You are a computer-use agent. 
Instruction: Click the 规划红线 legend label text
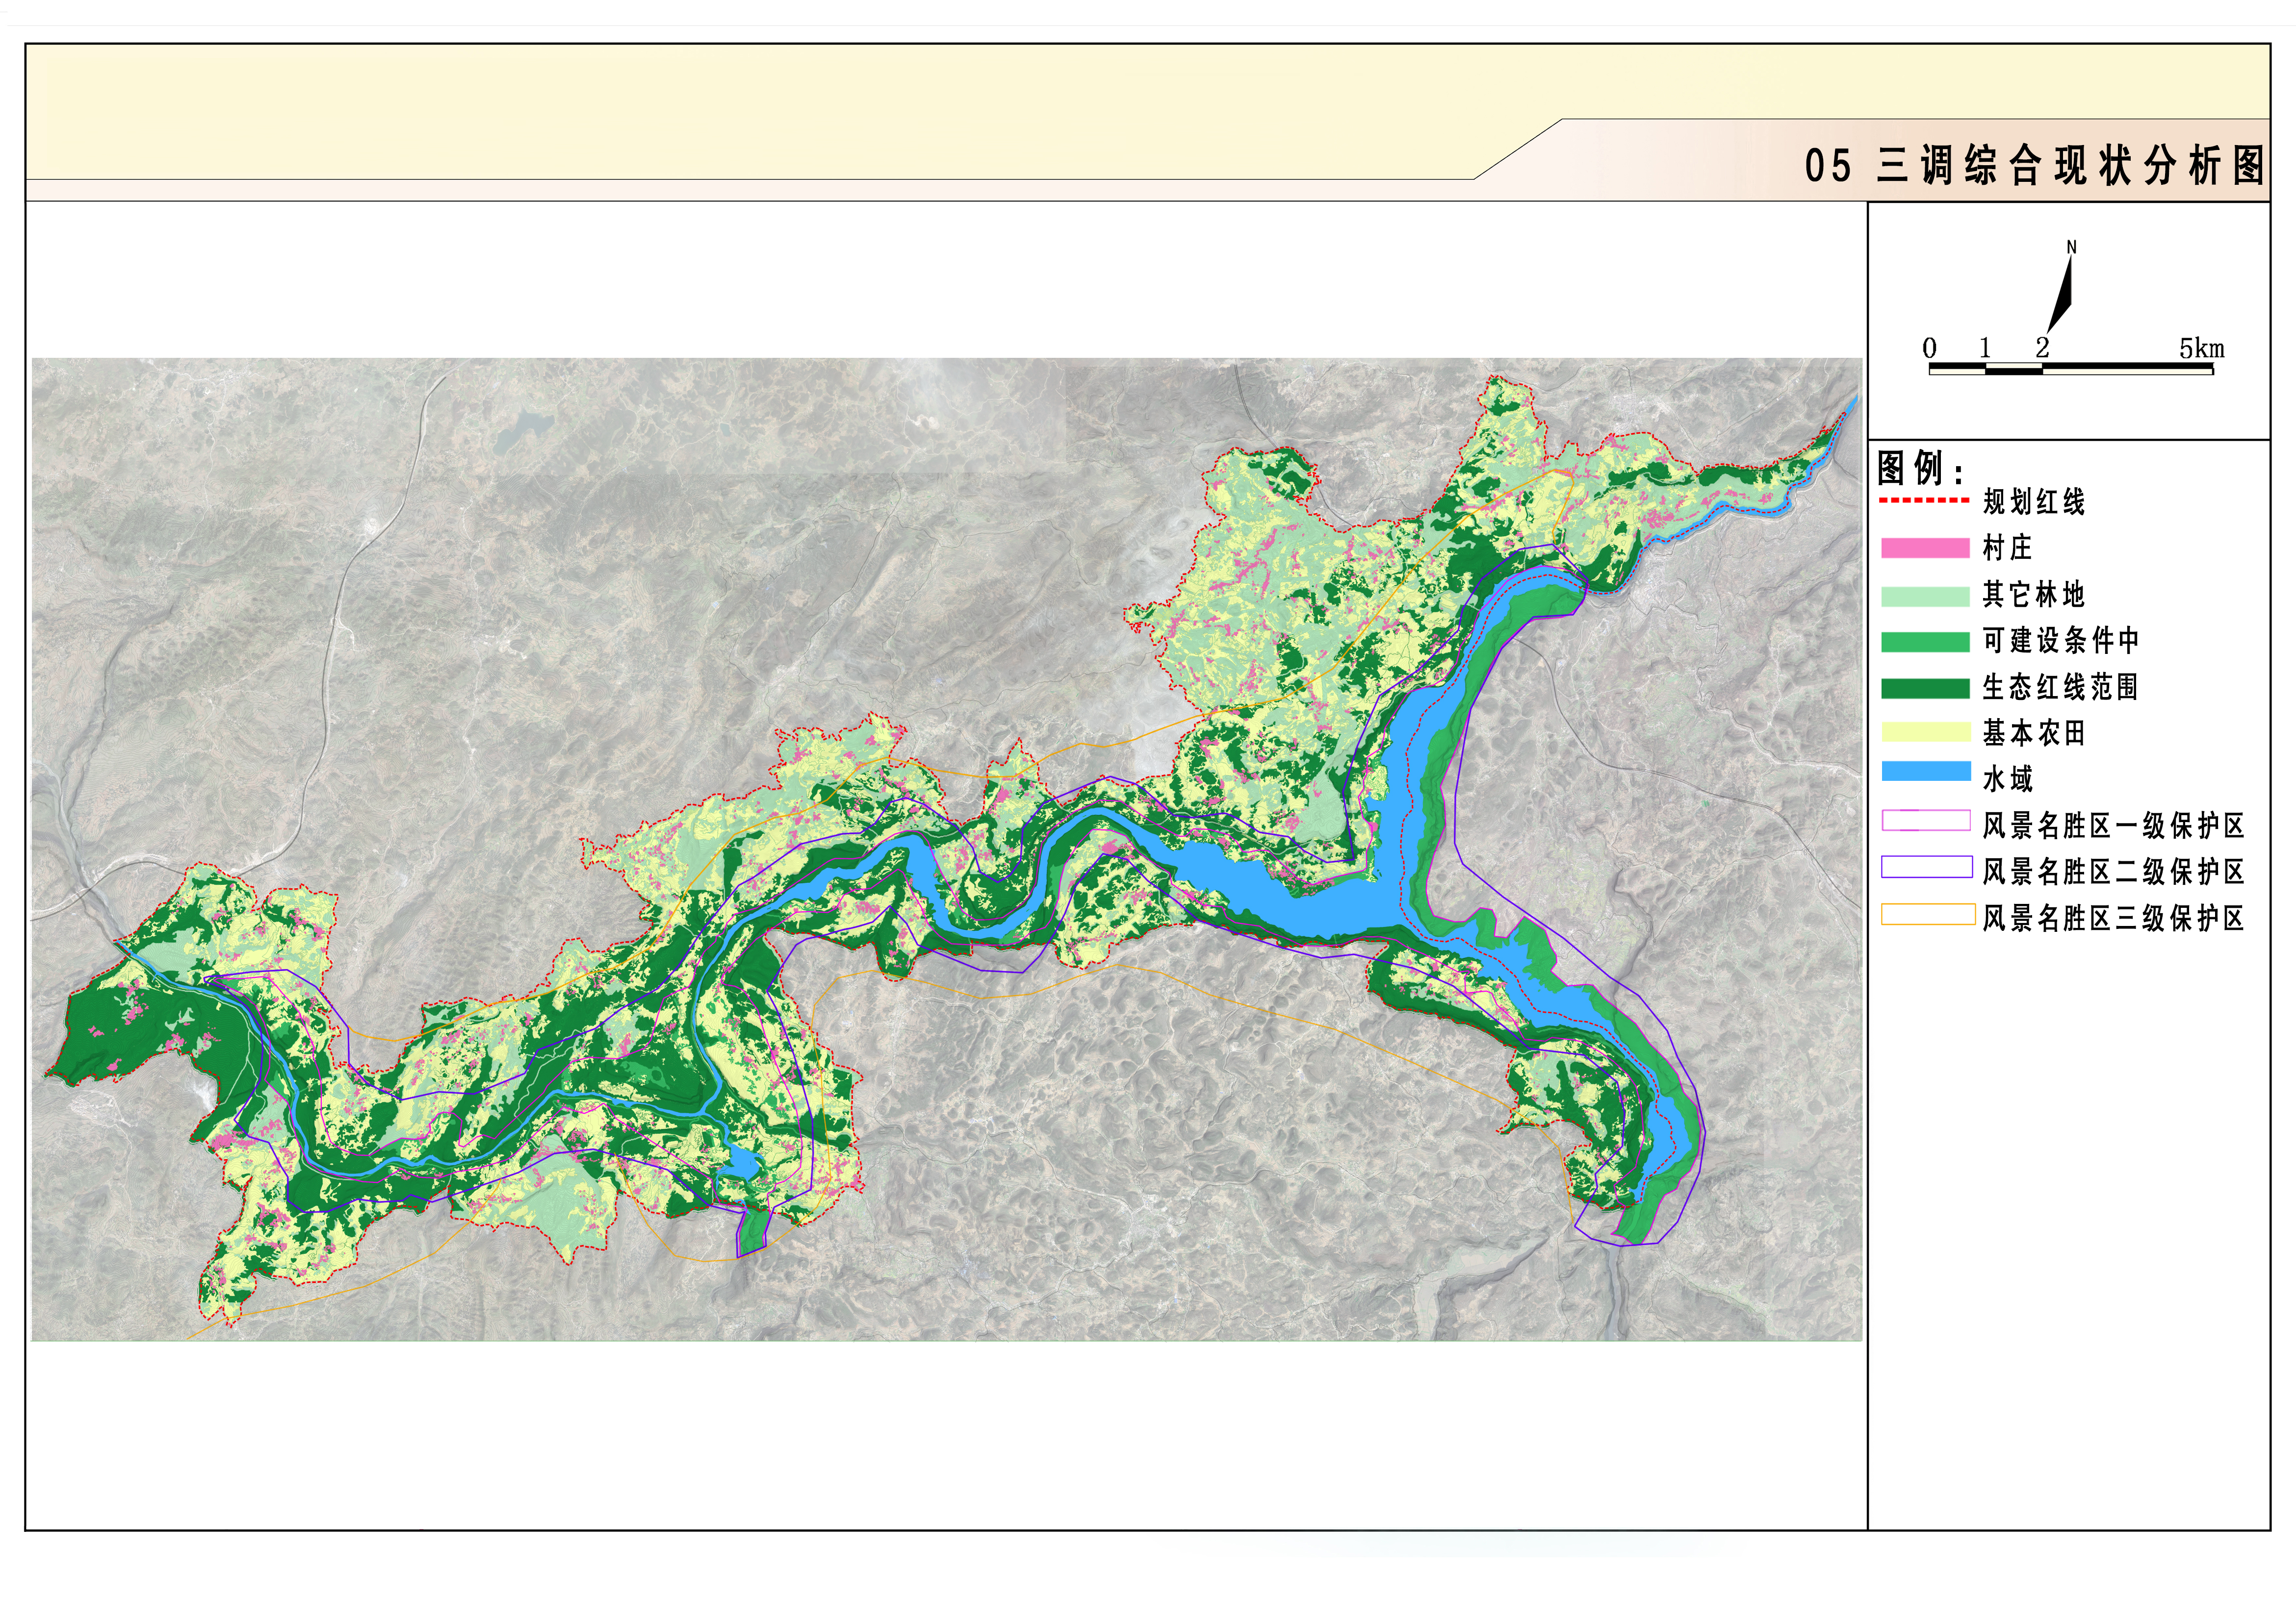[2033, 501]
